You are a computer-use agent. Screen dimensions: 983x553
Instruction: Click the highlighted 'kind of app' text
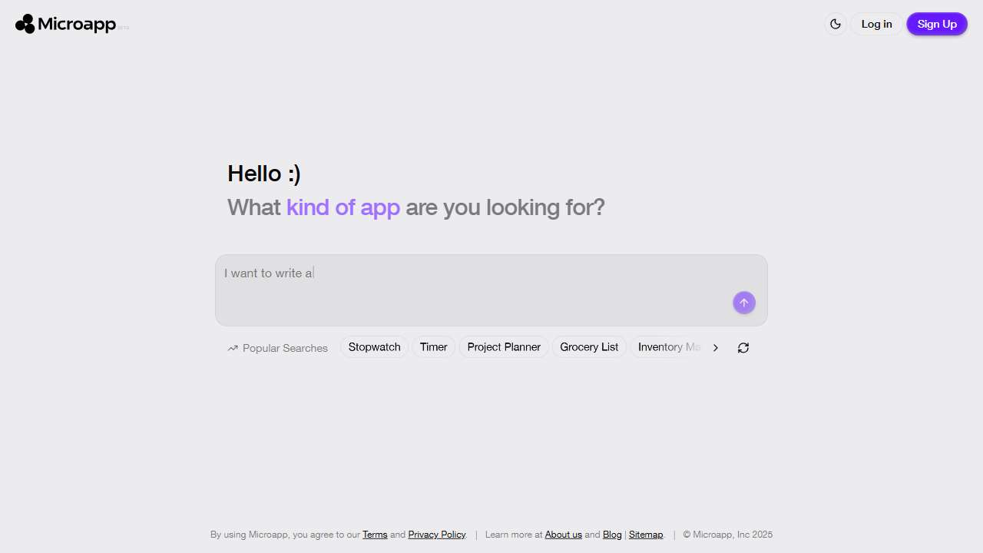click(x=343, y=207)
